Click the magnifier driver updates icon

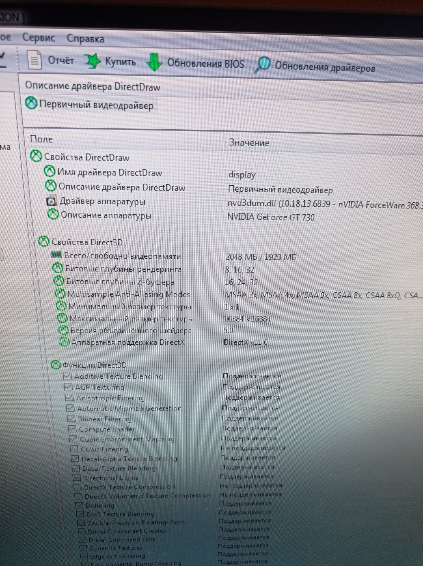pyautogui.click(x=262, y=65)
